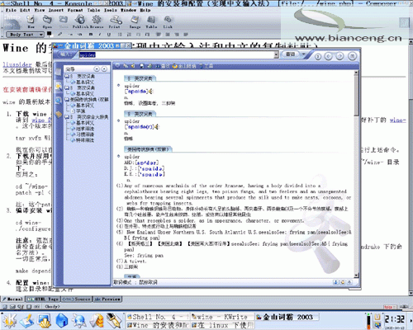
Task: Switch to the 金山词霸 2003 taskbar entry
Action: pyautogui.click(x=287, y=317)
